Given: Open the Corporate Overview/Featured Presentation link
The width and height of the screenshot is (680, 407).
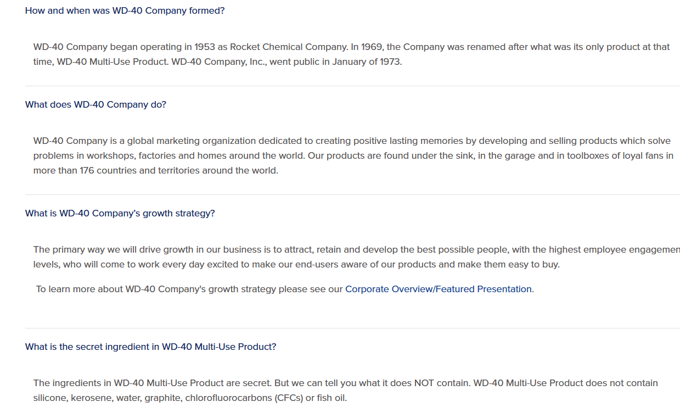Looking at the screenshot, I should pos(439,289).
